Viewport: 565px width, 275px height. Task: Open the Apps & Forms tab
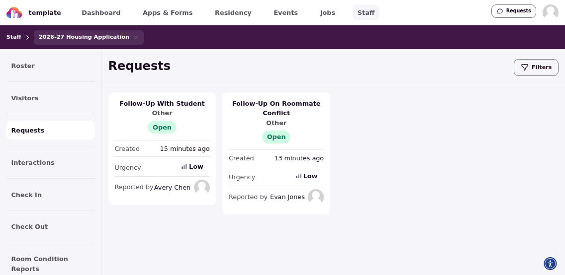tap(168, 12)
